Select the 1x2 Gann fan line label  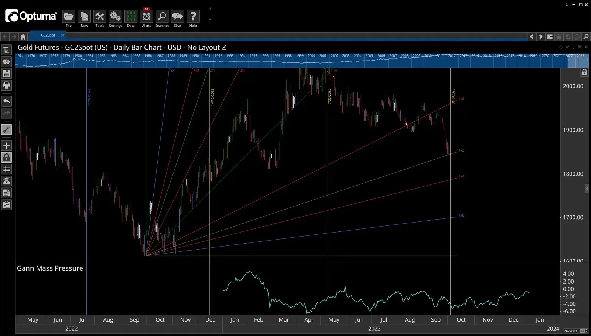tap(461, 99)
